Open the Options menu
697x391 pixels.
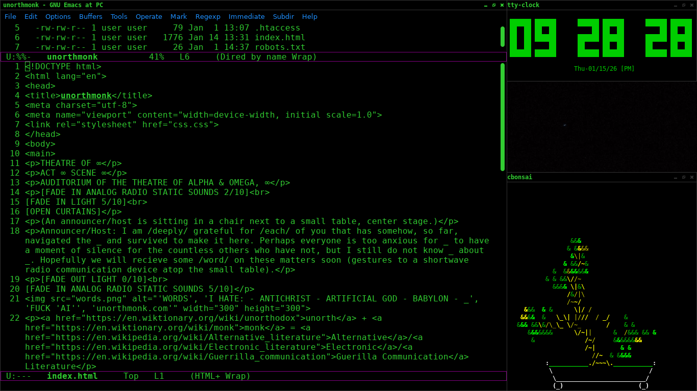pos(58,16)
